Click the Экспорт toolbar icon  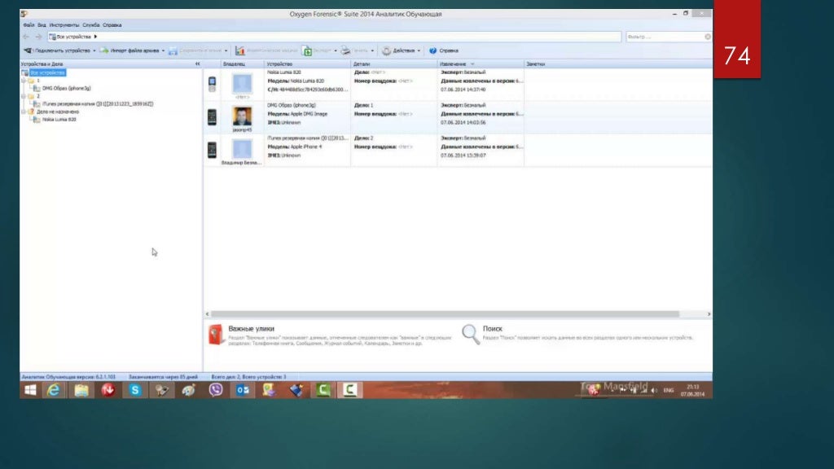[x=307, y=50]
